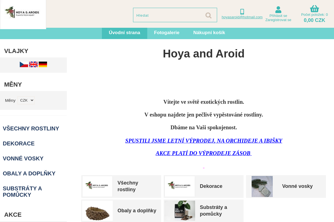Click the MĚNY sidebar heading
Image resolution: width=334 pixels, height=222 pixels.
[x=13, y=85]
